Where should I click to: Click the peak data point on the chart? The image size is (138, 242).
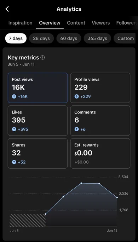pos(81,183)
